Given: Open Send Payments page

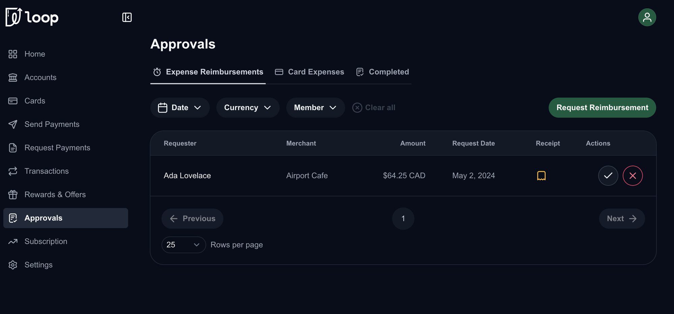Looking at the screenshot, I should [66, 124].
